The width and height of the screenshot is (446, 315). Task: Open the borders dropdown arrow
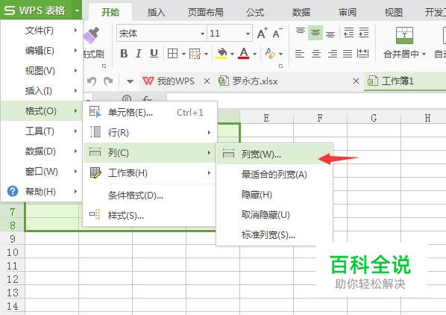pyautogui.click(x=183, y=54)
